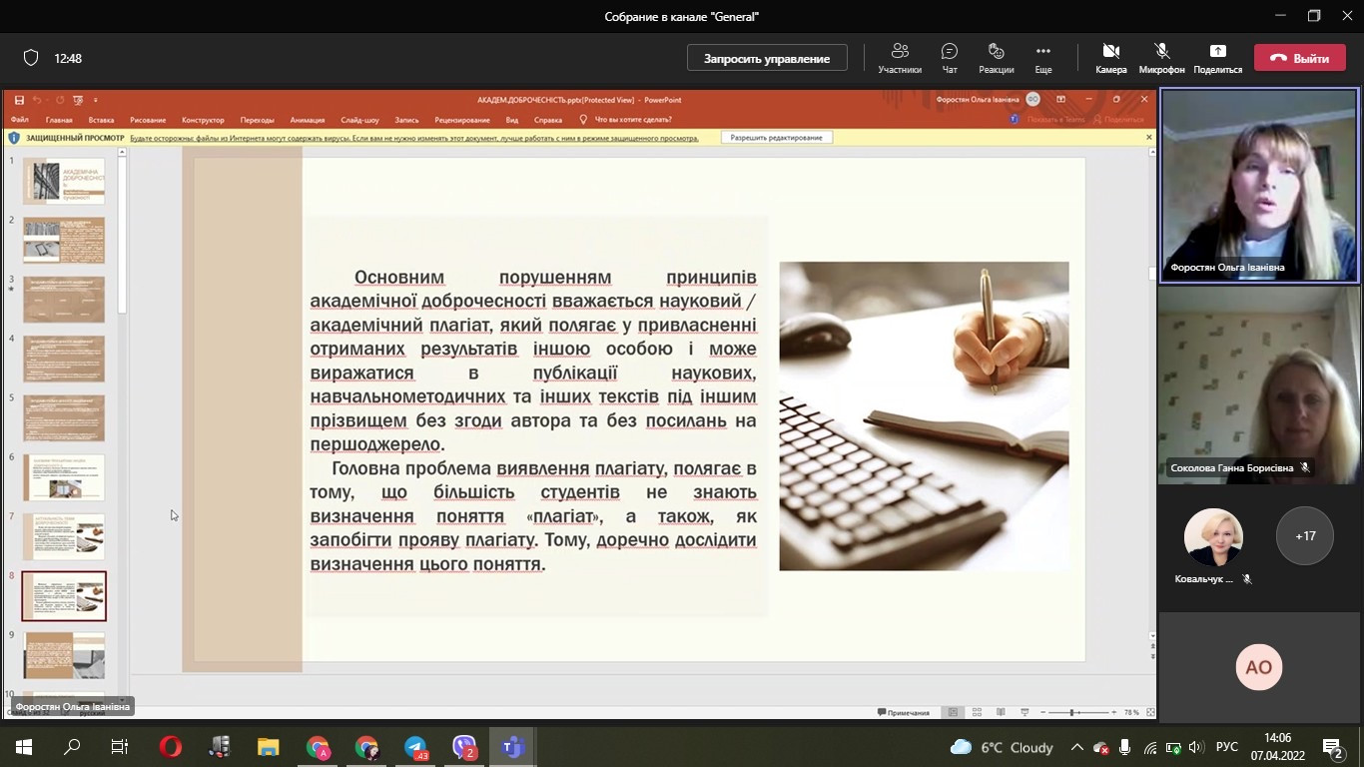Show the +17 additional participants

click(x=1305, y=536)
